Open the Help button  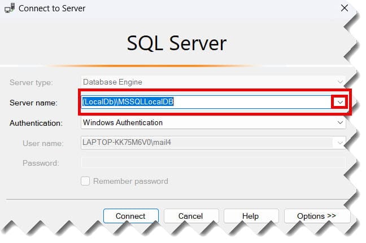(x=251, y=216)
